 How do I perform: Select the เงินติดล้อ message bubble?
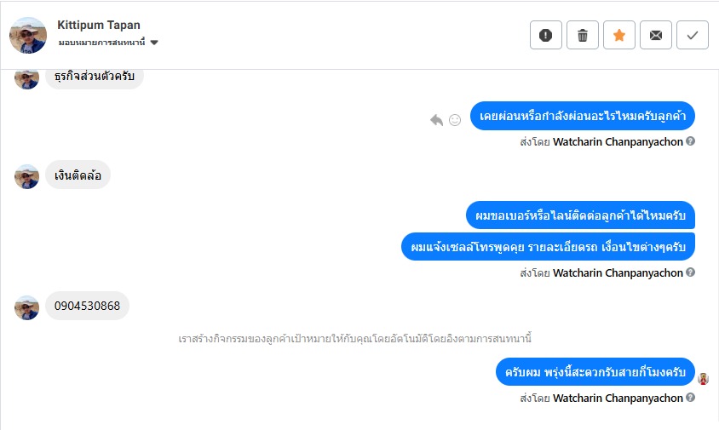click(x=78, y=175)
